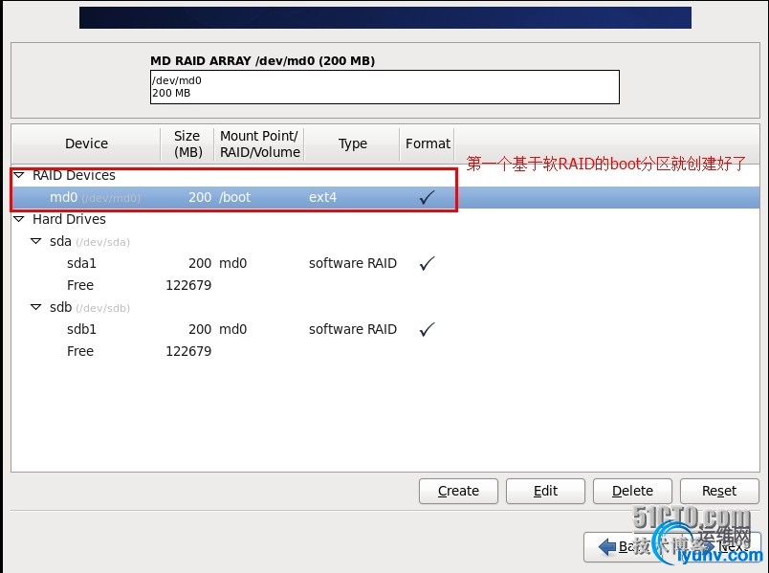Collapse the Hard Drives group
769x573 pixels.
(19, 219)
